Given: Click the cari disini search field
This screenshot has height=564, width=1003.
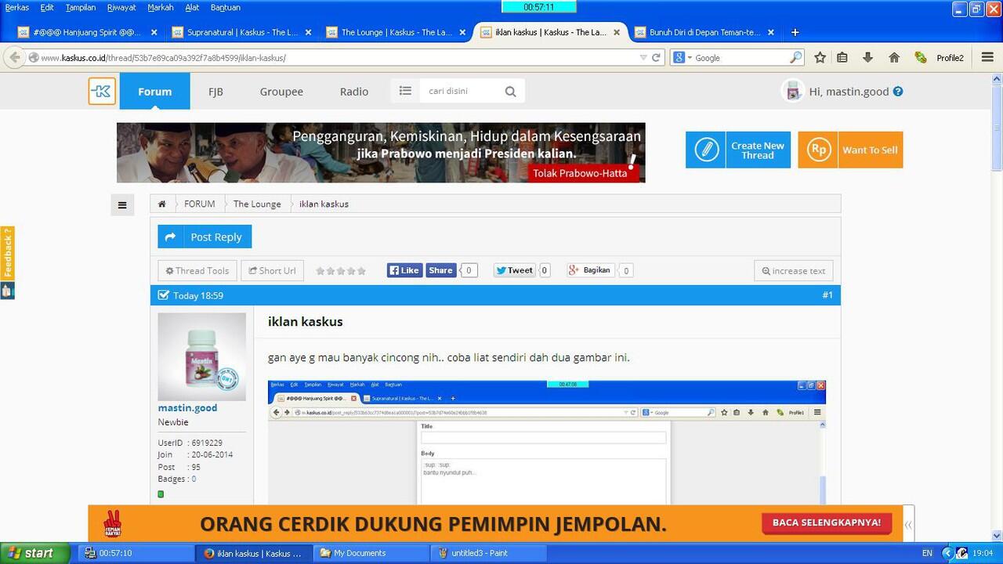Looking at the screenshot, I should coord(461,91).
